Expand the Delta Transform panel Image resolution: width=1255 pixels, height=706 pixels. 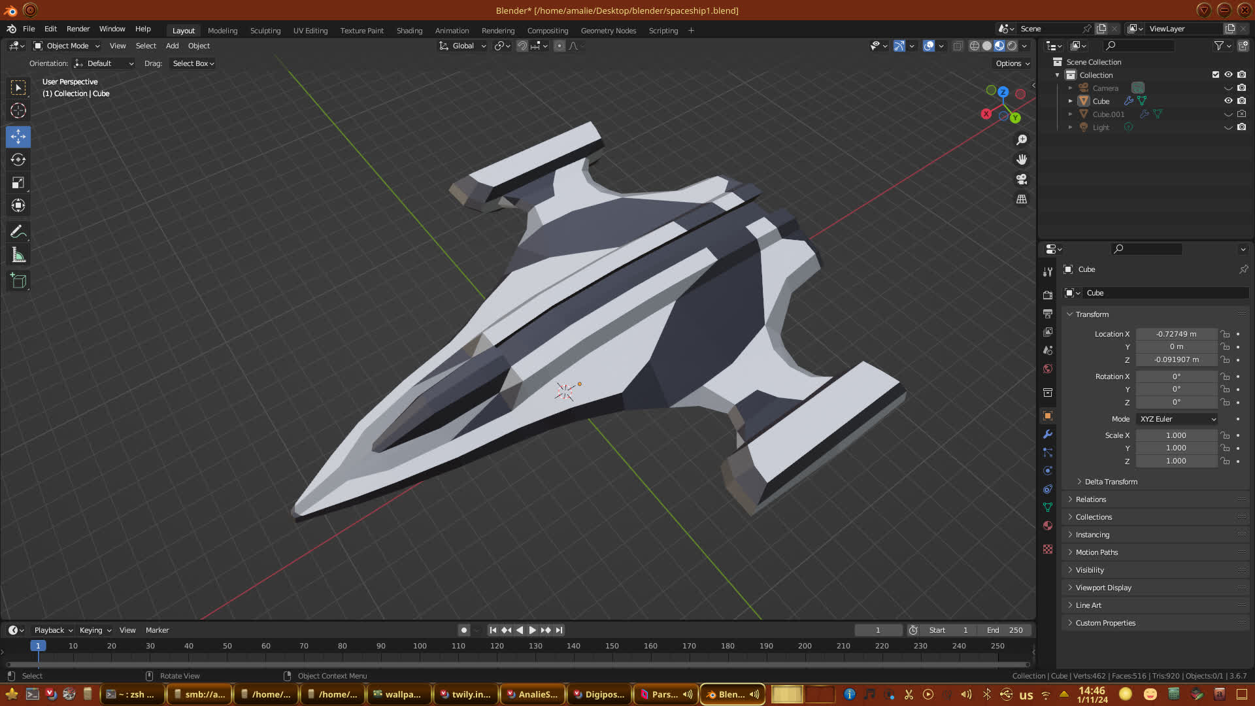(x=1111, y=482)
